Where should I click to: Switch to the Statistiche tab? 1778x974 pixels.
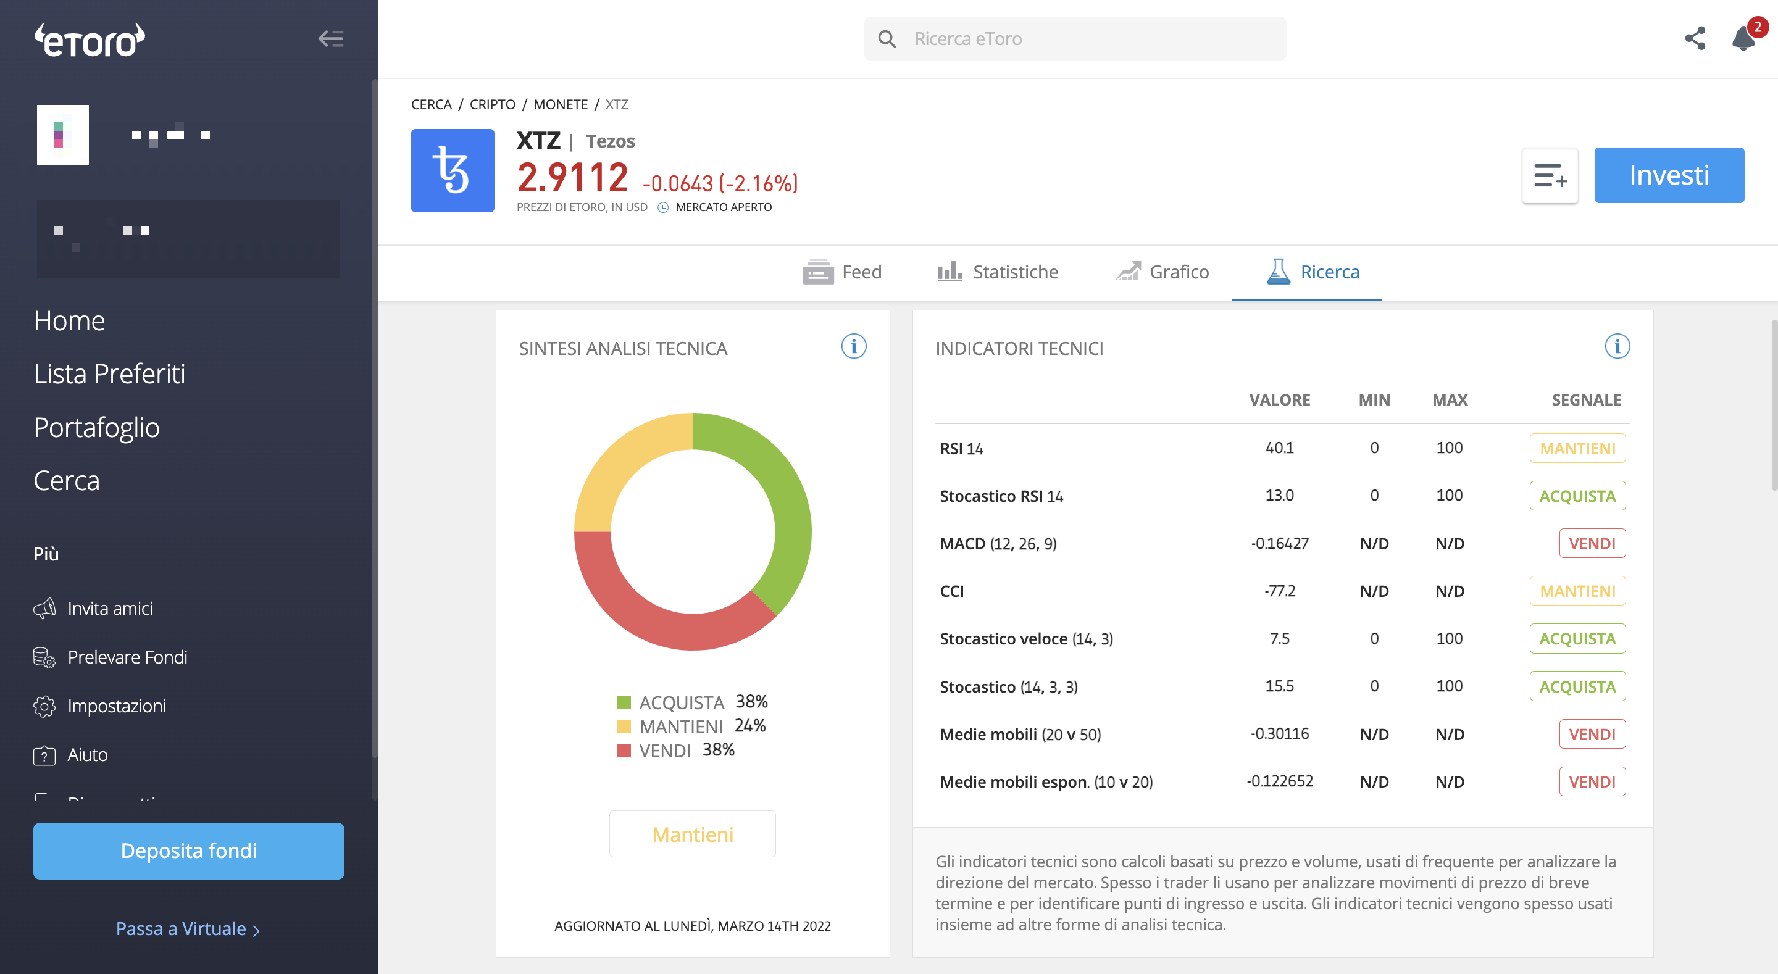pos(998,272)
